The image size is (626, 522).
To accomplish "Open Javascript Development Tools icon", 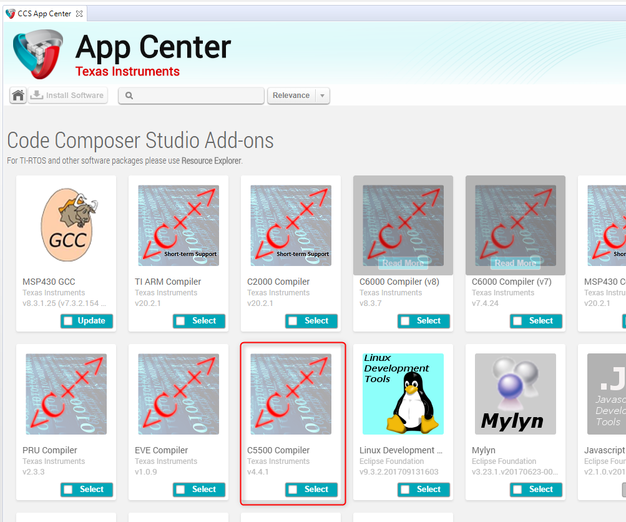I will pyautogui.click(x=607, y=394).
